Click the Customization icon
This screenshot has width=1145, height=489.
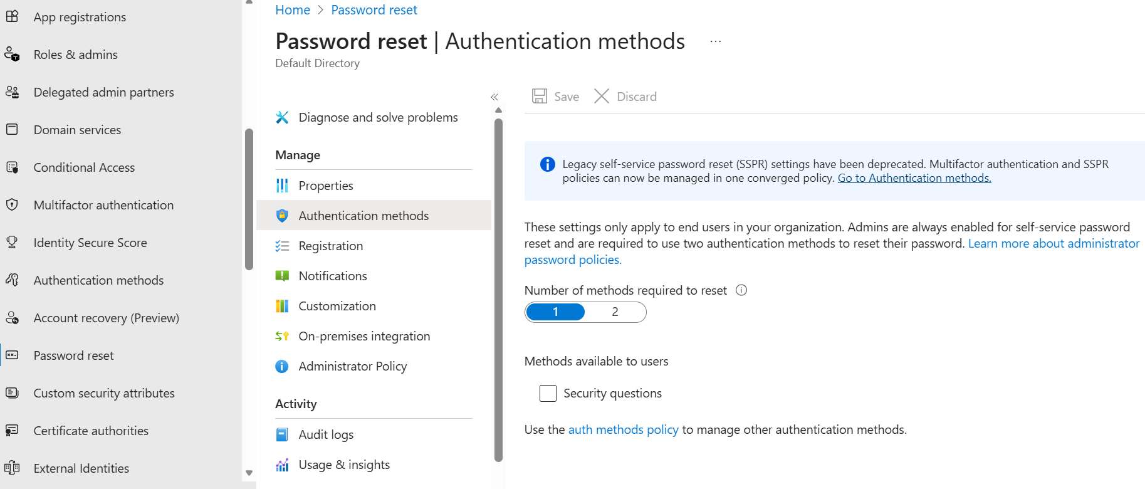click(x=282, y=306)
